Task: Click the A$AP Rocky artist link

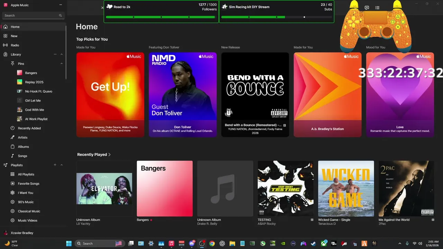Action: pos(266,224)
